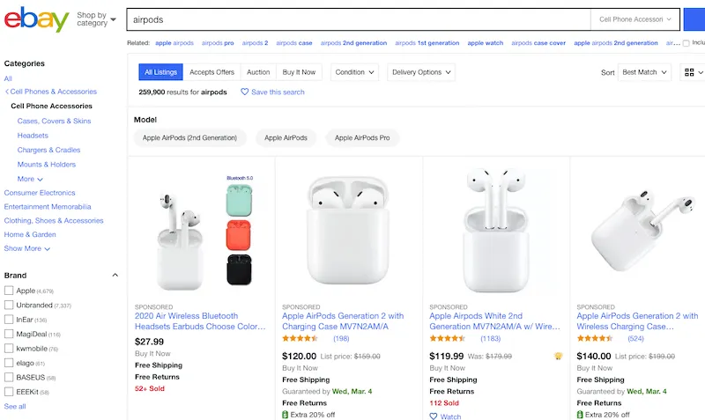Select the Buy It Now tab
The image size is (705, 420).
[299, 72]
